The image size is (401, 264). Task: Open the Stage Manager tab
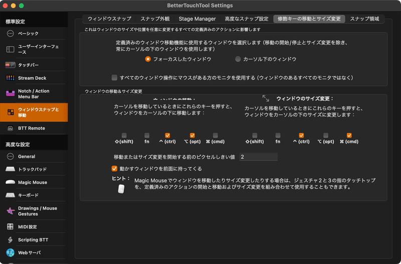click(197, 19)
